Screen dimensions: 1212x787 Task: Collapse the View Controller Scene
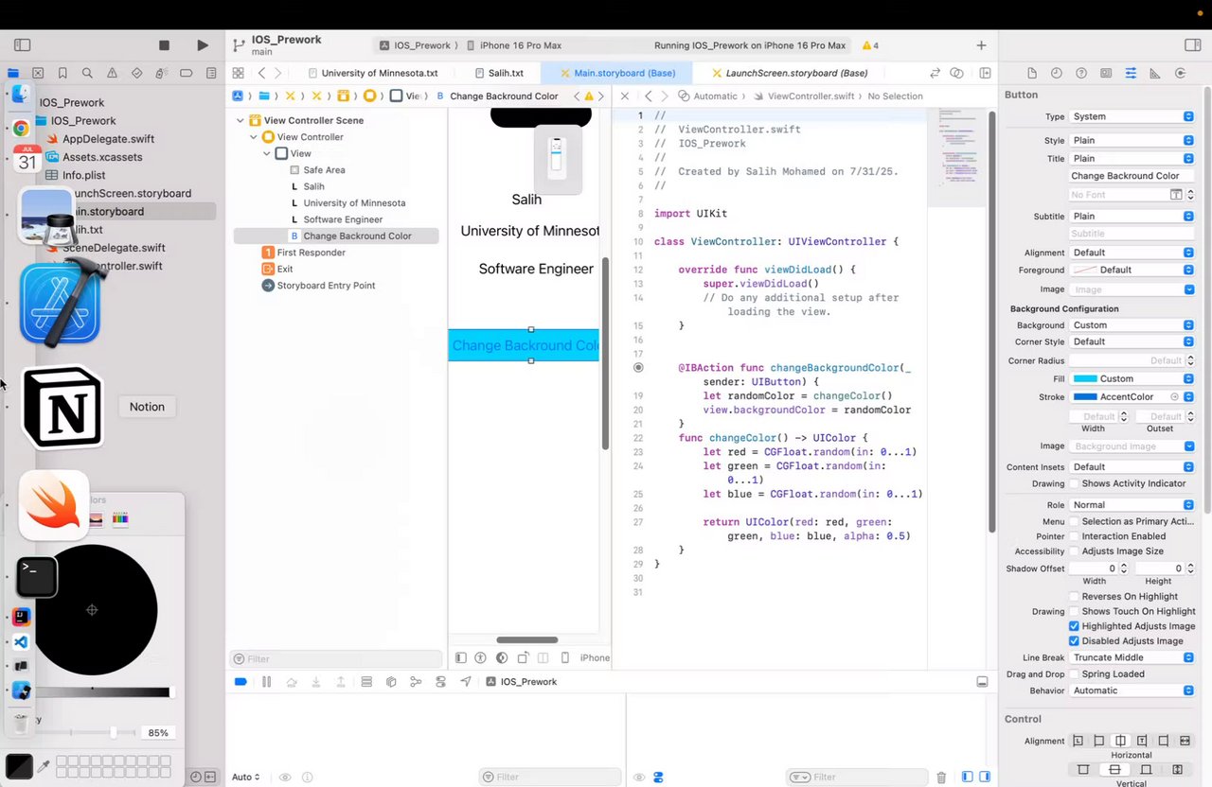(x=241, y=120)
